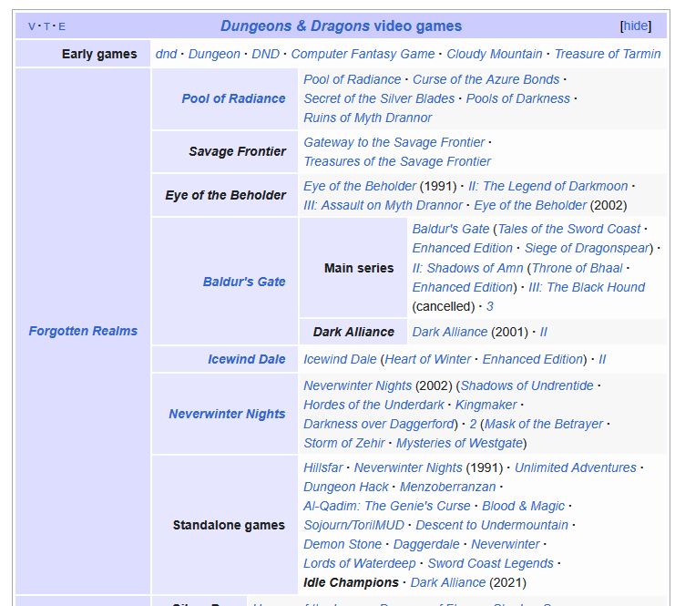Open the bold Pool of Radiance header link

tap(233, 98)
